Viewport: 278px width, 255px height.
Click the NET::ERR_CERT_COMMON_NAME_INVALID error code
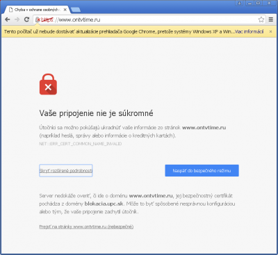click(81, 144)
